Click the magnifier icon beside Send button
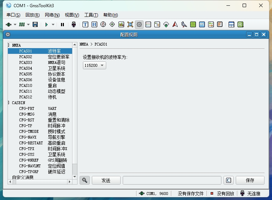Screen dimensions: 272x200 84,180
